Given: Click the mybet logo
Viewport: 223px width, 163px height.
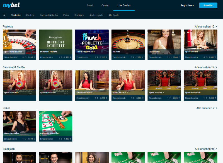Looking at the screenshot, I should coord(12,5).
